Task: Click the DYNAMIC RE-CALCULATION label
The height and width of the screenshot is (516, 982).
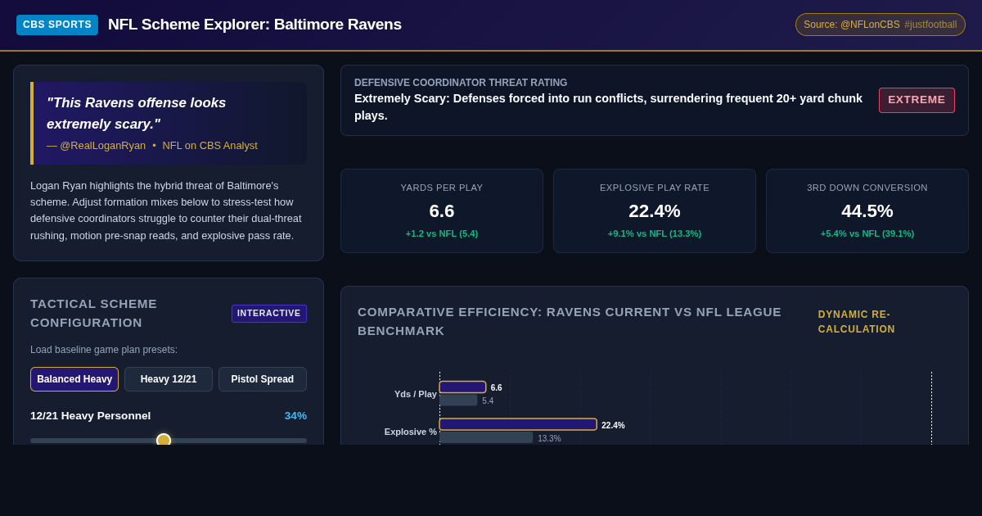Action: (x=857, y=322)
